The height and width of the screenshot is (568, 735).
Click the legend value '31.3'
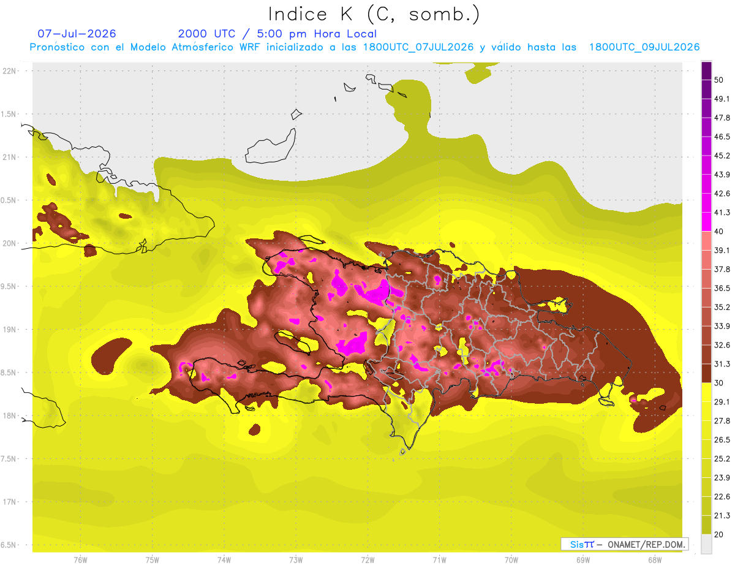click(x=722, y=364)
